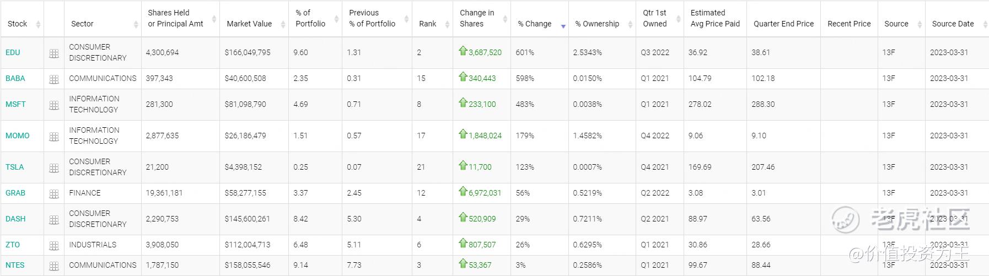Sort the table by Stock column

[x=18, y=24]
